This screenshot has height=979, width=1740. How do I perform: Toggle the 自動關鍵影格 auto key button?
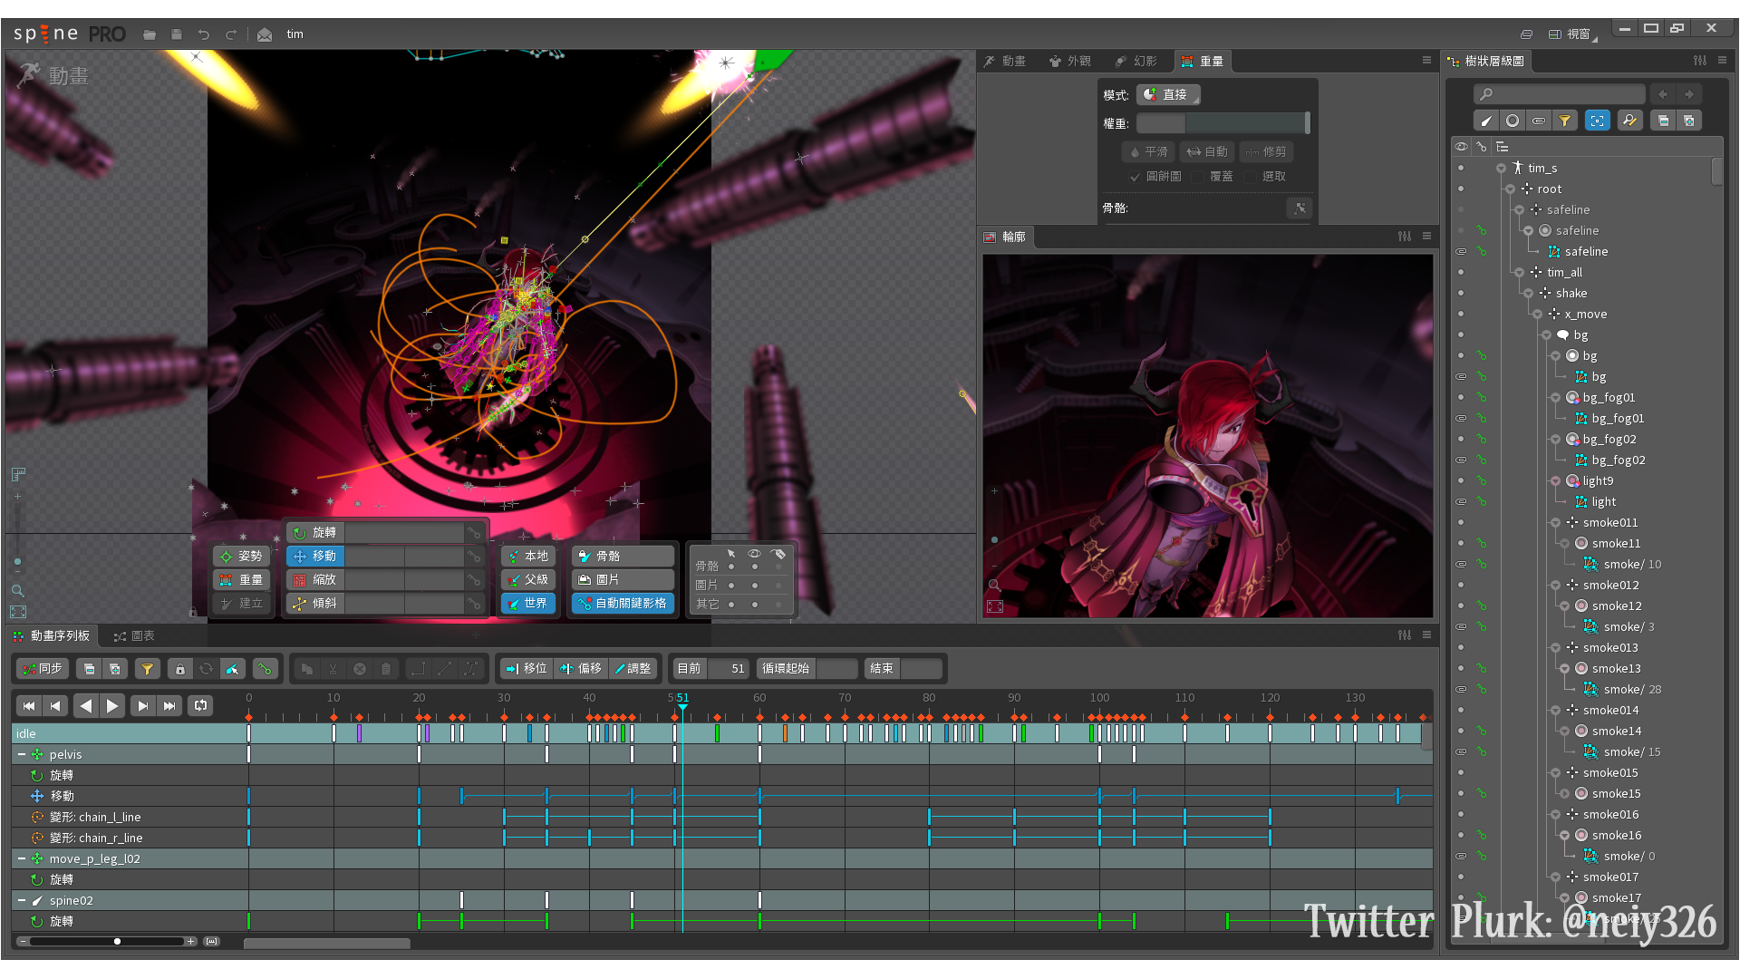[x=622, y=603]
